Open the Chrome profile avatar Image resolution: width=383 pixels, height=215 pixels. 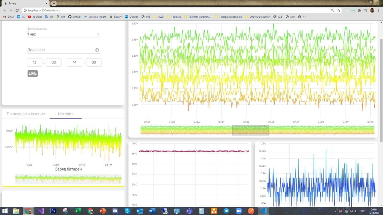(x=372, y=10)
